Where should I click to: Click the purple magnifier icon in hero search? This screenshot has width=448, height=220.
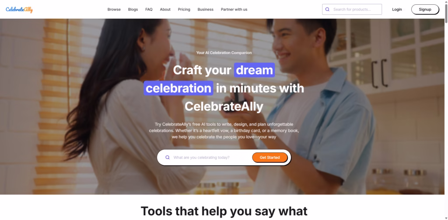(168, 157)
